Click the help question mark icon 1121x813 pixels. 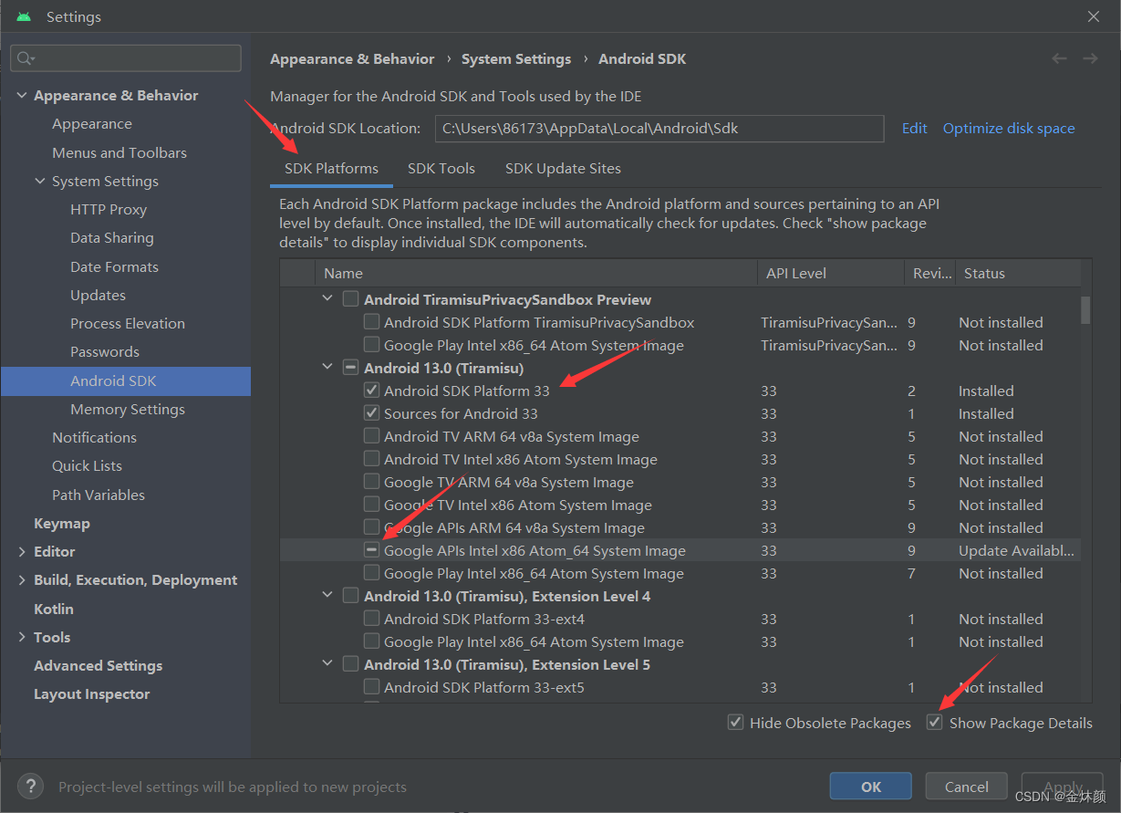point(30,786)
